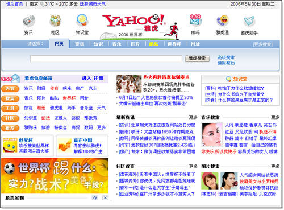The image size is (284, 210).
Task: Click 设为首页 at the top
Action: coord(15,4)
